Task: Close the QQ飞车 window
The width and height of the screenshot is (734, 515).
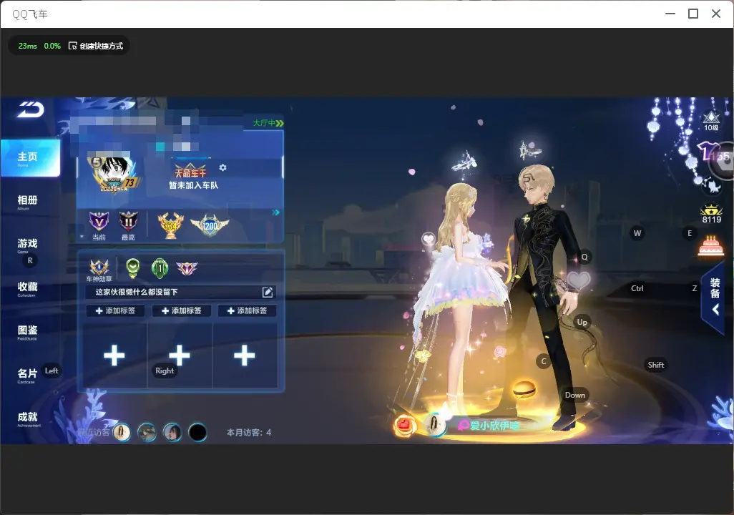Action: [x=716, y=14]
